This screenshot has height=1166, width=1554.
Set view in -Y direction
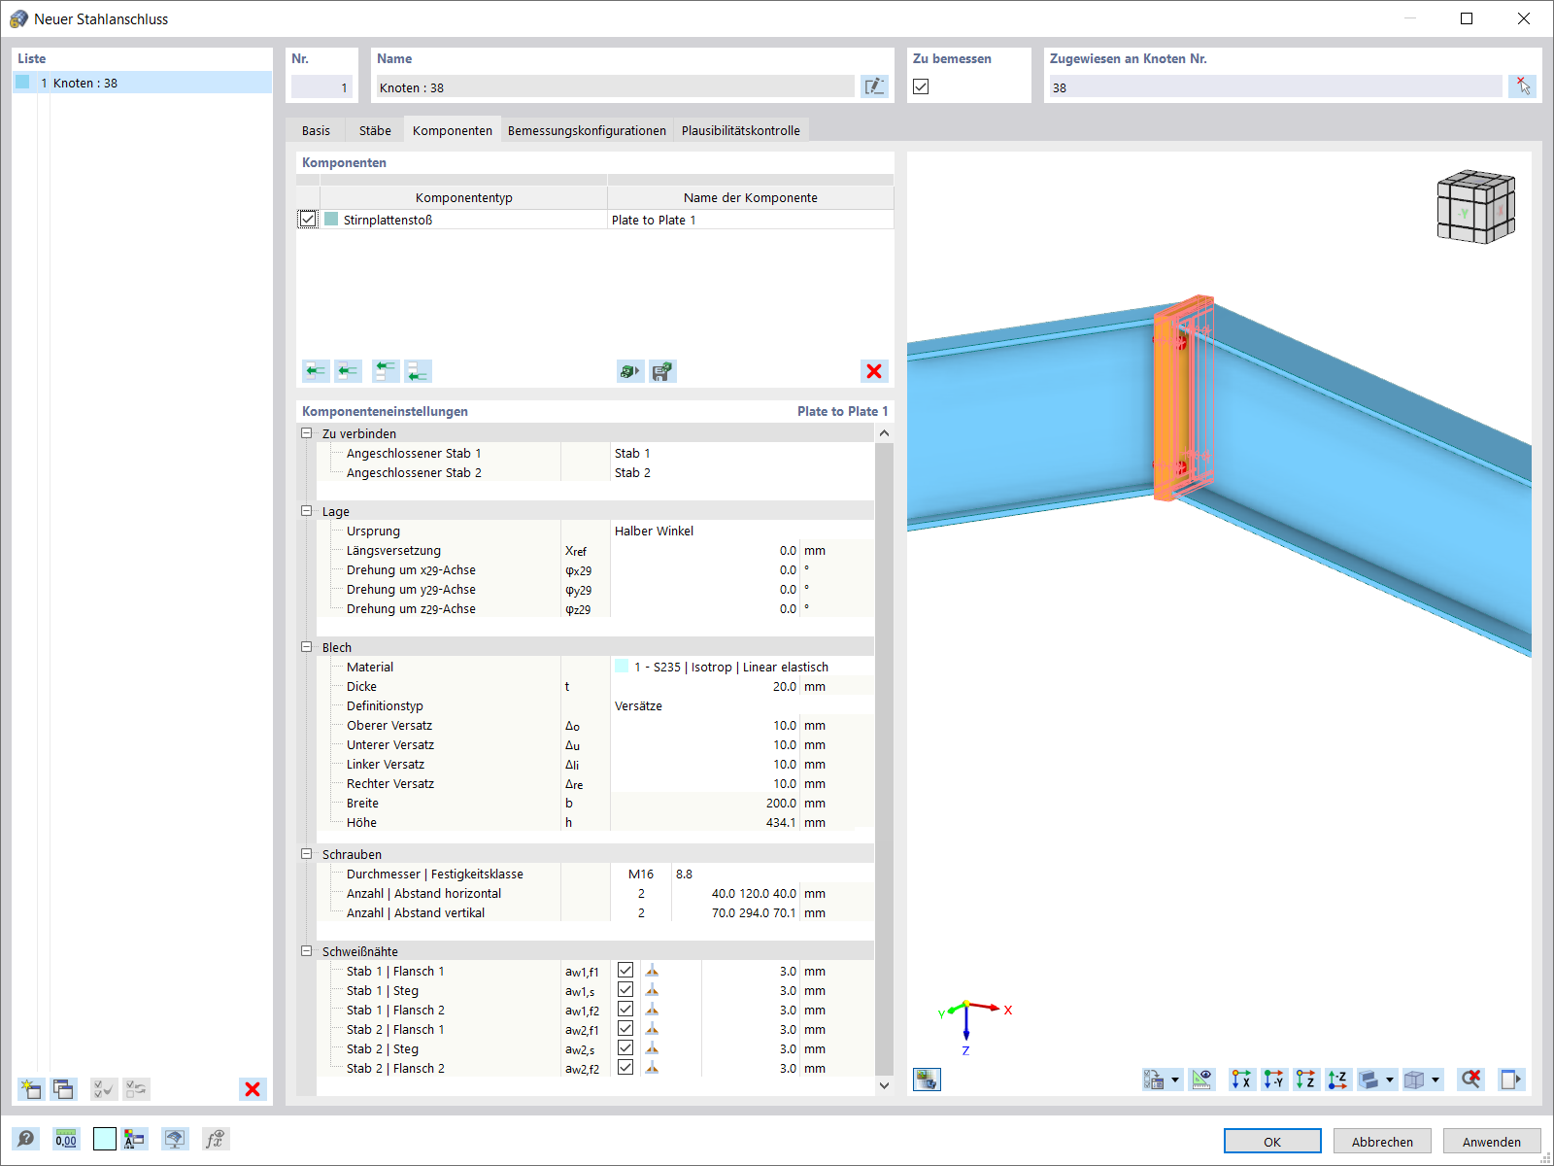tap(1273, 1079)
